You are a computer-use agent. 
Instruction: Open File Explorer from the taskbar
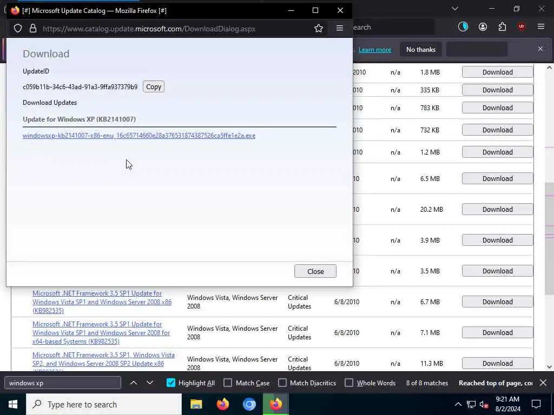coord(196,404)
